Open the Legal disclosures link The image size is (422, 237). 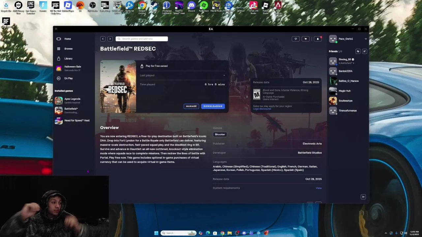[262, 109]
